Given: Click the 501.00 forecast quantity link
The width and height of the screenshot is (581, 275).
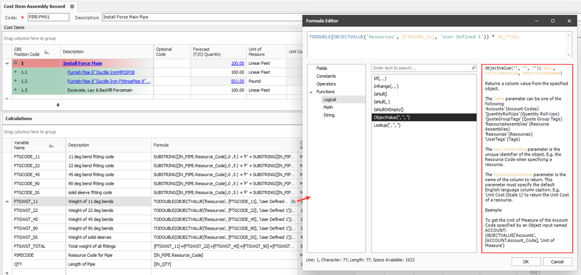Looking at the screenshot, I should [x=237, y=81].
